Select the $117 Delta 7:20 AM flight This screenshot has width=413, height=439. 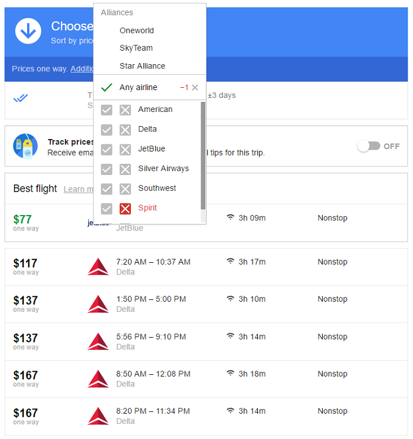[206, 267]
